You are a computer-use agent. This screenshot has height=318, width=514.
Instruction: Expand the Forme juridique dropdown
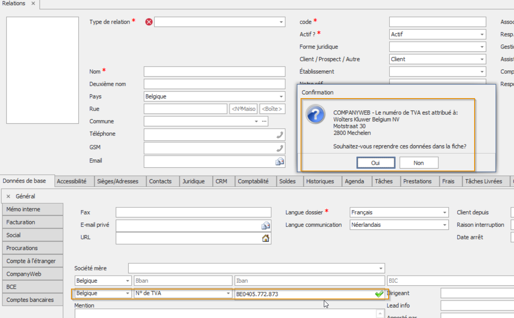click(482, 47)
